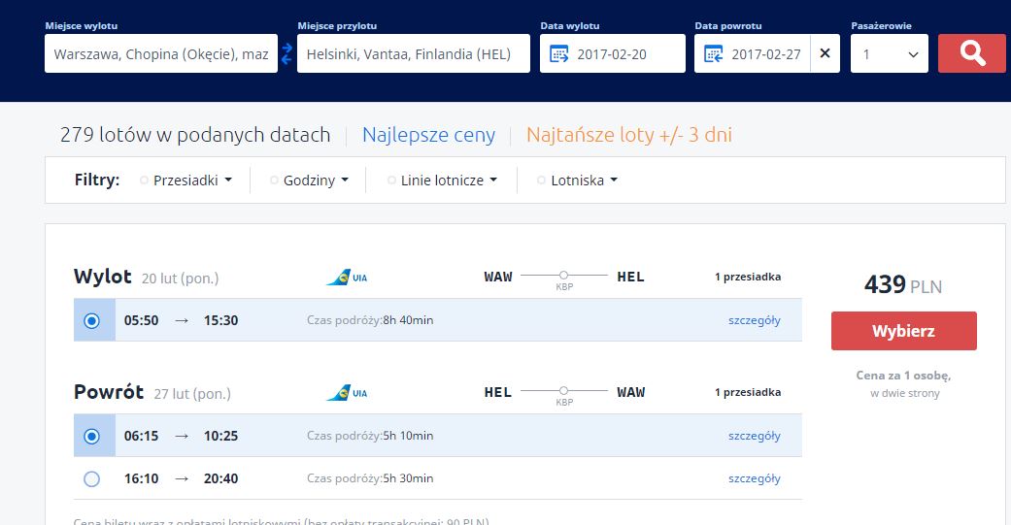The width and height of the screenshot is (1011, 525).
Task: Swap departure and arrival airports arrows
Action: (286, 53)
